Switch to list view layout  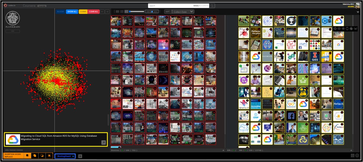point(122,12)
